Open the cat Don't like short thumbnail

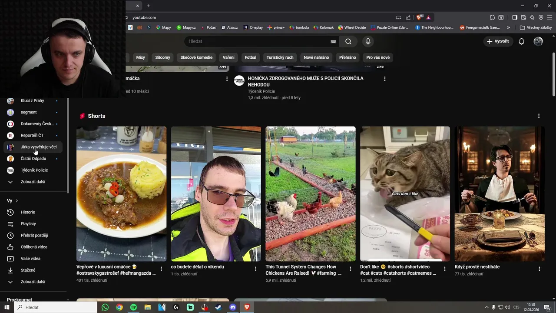click(405, 194)
